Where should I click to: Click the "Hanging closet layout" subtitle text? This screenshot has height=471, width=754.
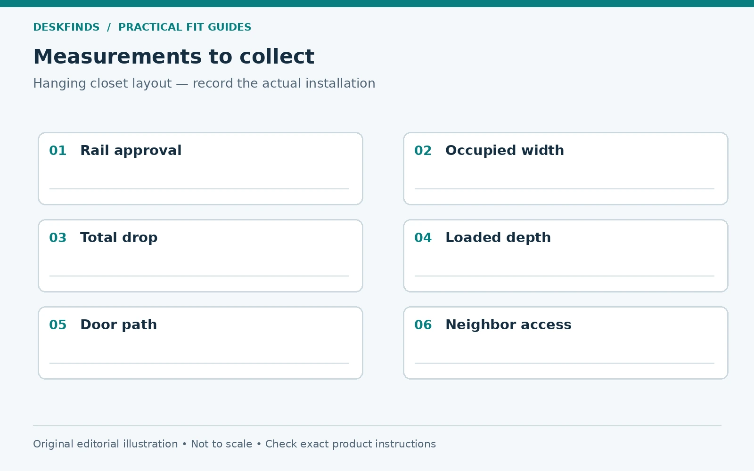[102, 83]
